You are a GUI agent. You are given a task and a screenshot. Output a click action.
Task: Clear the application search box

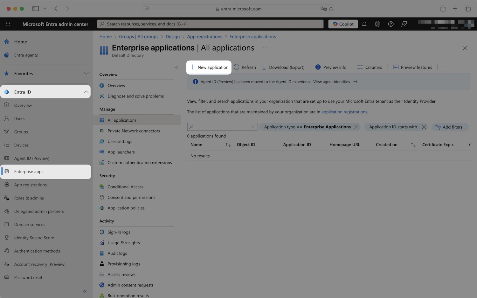coord(253,127)
